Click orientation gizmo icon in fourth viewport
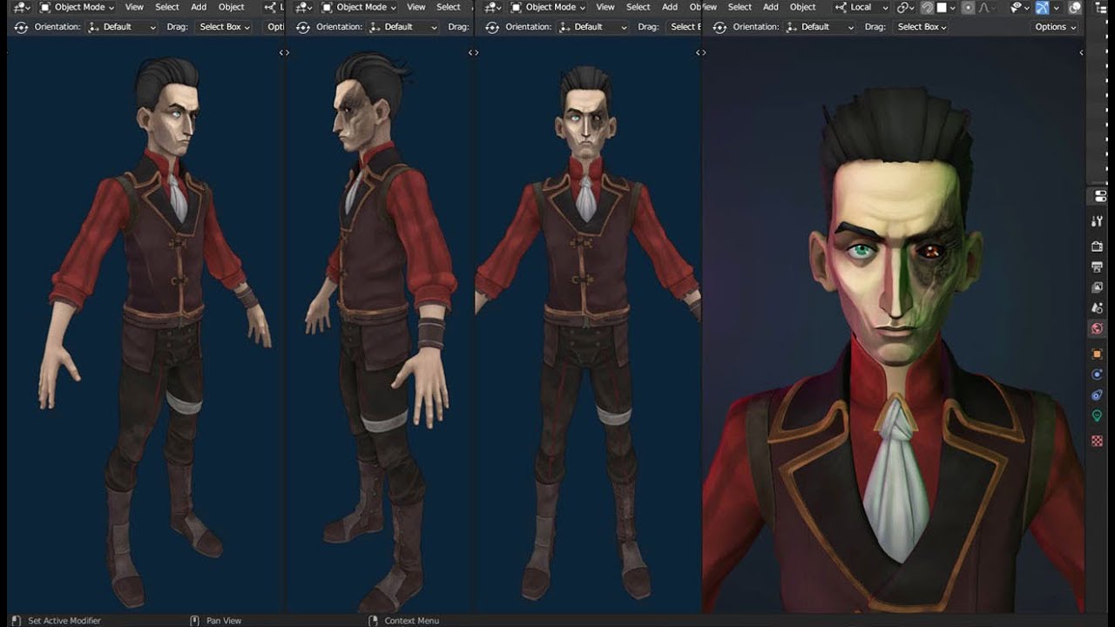The image size is (1115, 627). 720,27
